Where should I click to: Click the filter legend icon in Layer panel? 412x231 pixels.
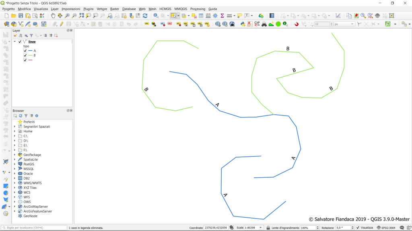tap(26, 36)
